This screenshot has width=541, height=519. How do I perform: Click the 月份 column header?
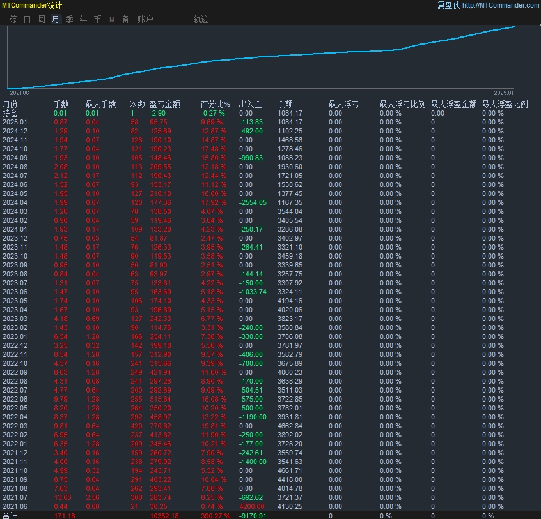click(10, 104)
